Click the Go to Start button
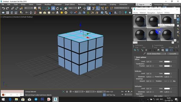The image size is (181, 102). pos(122,92)
